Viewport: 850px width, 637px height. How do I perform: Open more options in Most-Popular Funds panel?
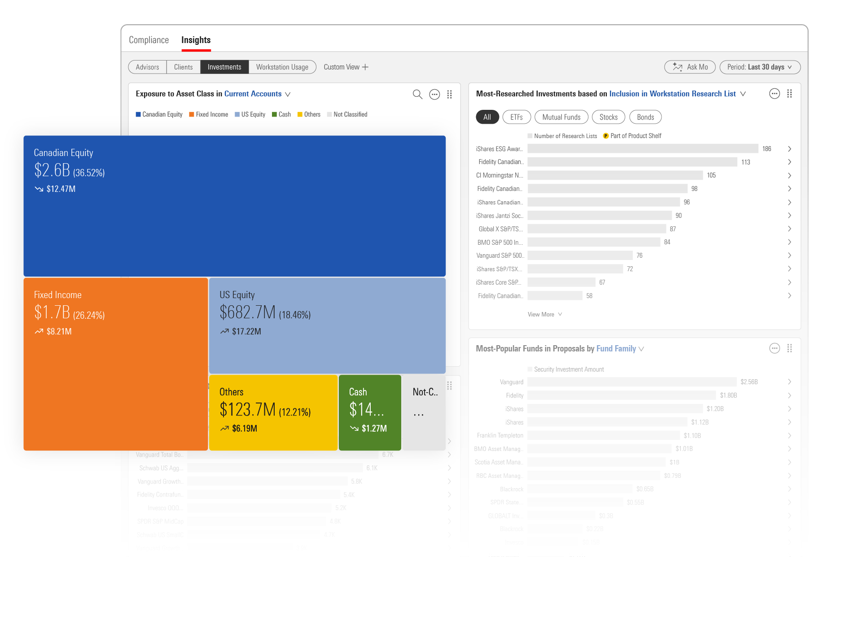coord(774,348)
